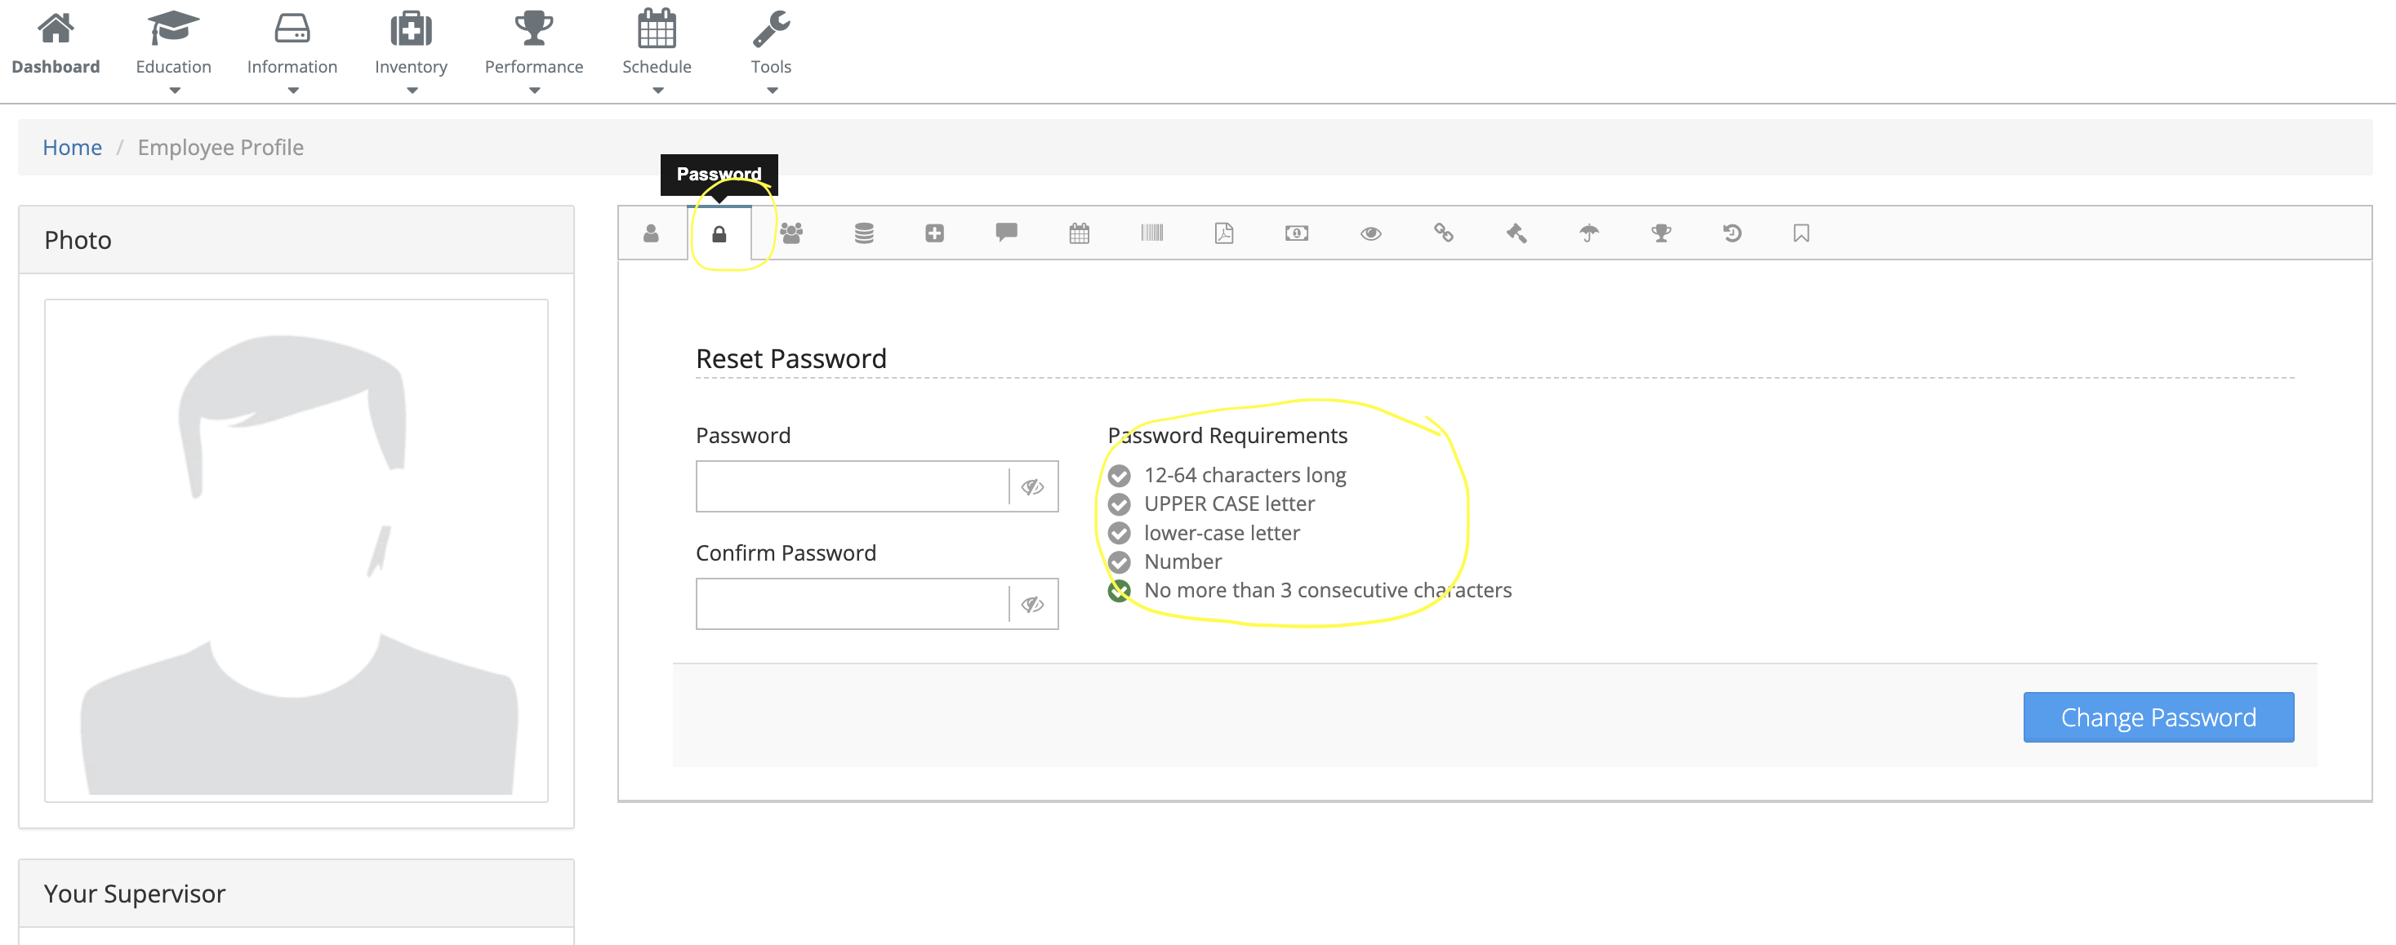Navigate to Home via the breadcrumb link

(x=72, y=147)
